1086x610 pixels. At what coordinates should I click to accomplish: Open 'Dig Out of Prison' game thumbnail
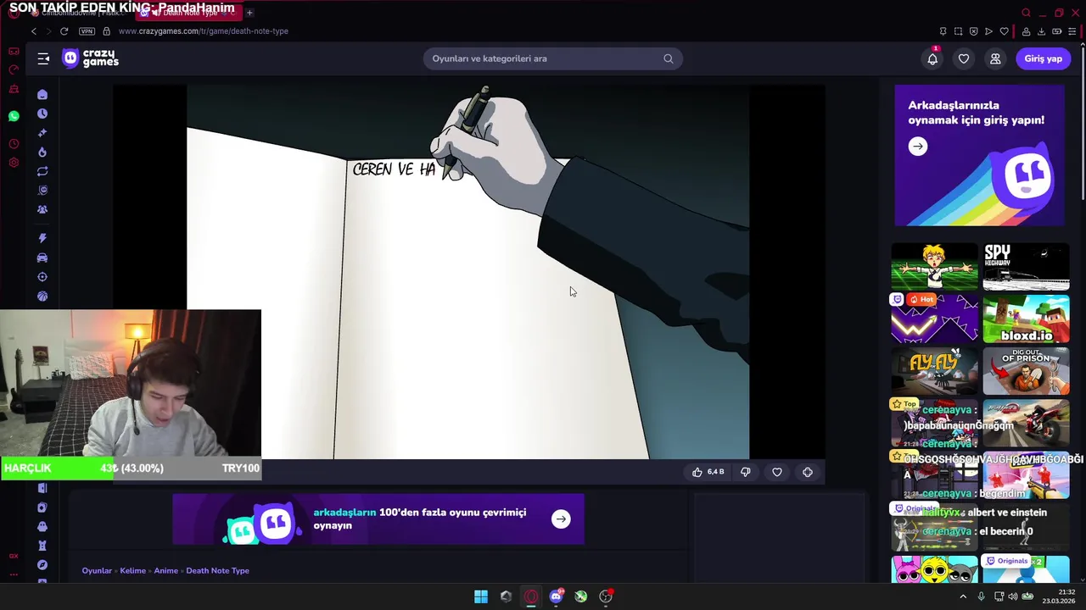1027,370
